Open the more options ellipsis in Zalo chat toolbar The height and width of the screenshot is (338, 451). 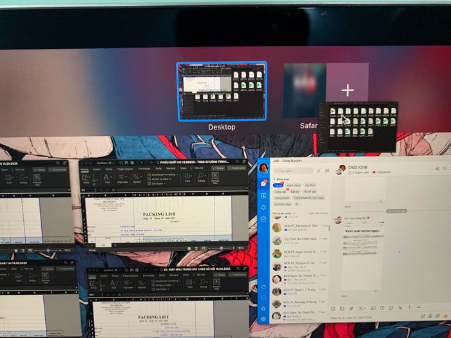point(419,308)
